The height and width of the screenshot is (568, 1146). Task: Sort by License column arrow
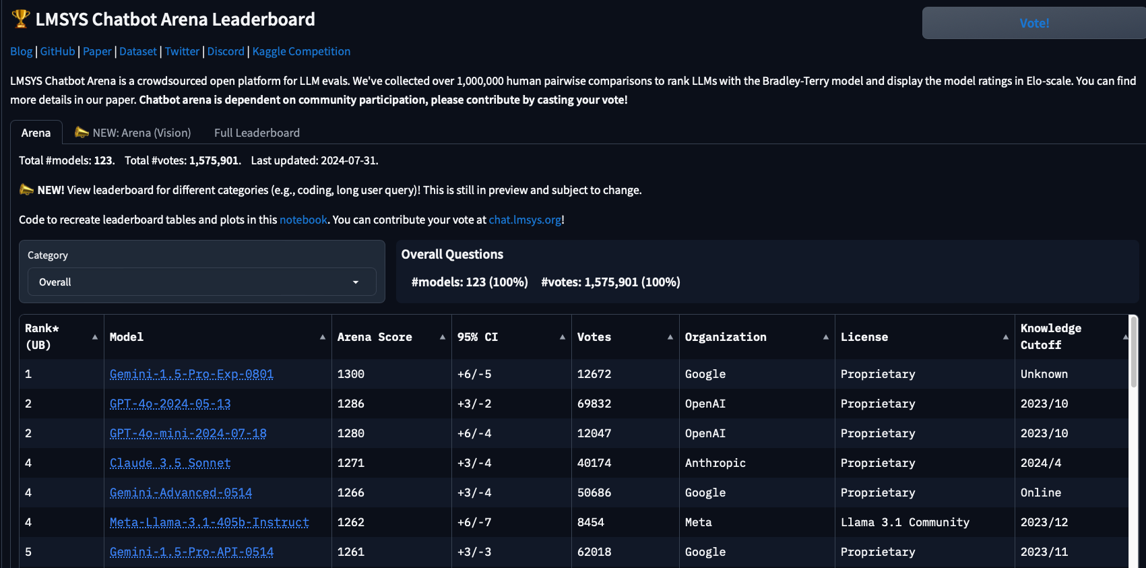coord(1006,337)
